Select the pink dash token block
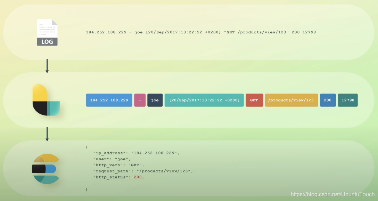Screen dimensions: 378x201 point(140,100)
